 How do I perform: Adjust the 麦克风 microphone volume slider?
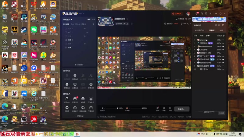coord(112,108)
